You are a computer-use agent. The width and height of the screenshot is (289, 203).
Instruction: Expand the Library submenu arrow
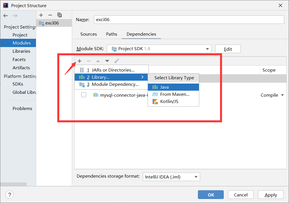[x=143, y=77]
